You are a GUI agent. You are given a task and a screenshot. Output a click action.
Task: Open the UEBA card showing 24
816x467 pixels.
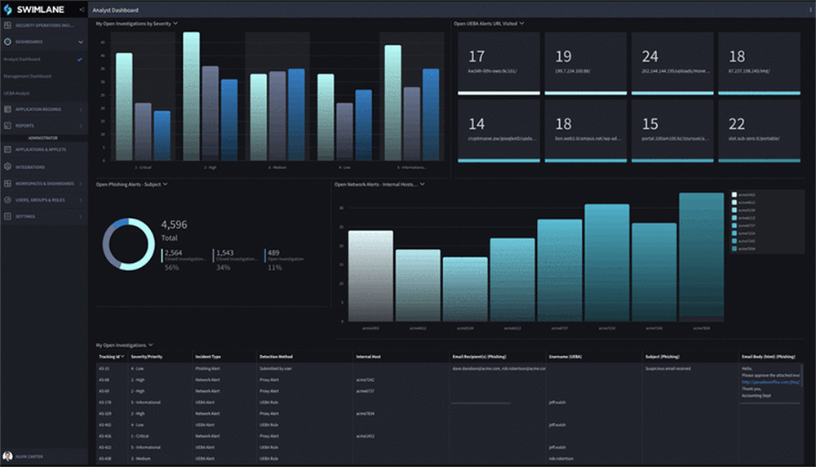coord(672,64)
